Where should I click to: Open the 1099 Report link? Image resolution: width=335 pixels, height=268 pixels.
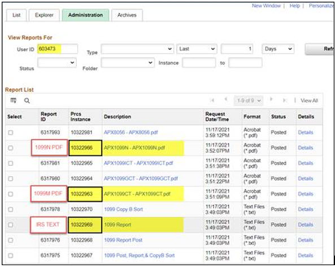point(118,225)
